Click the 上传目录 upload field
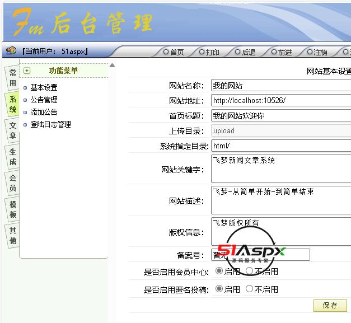Viewport: 351px width, 323px height. (281, 131)
